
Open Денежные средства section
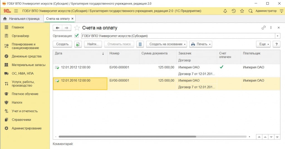[x=26, y=56]
